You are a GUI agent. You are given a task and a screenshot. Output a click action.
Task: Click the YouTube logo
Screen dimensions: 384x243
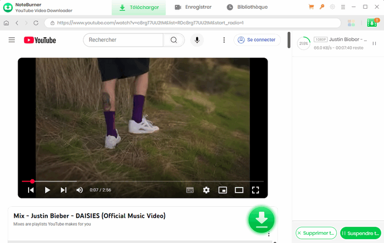coord(40,40)
